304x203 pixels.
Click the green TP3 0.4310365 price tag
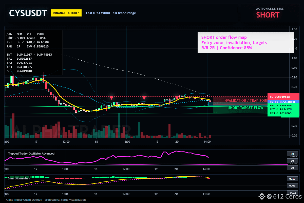click(283, 113)
